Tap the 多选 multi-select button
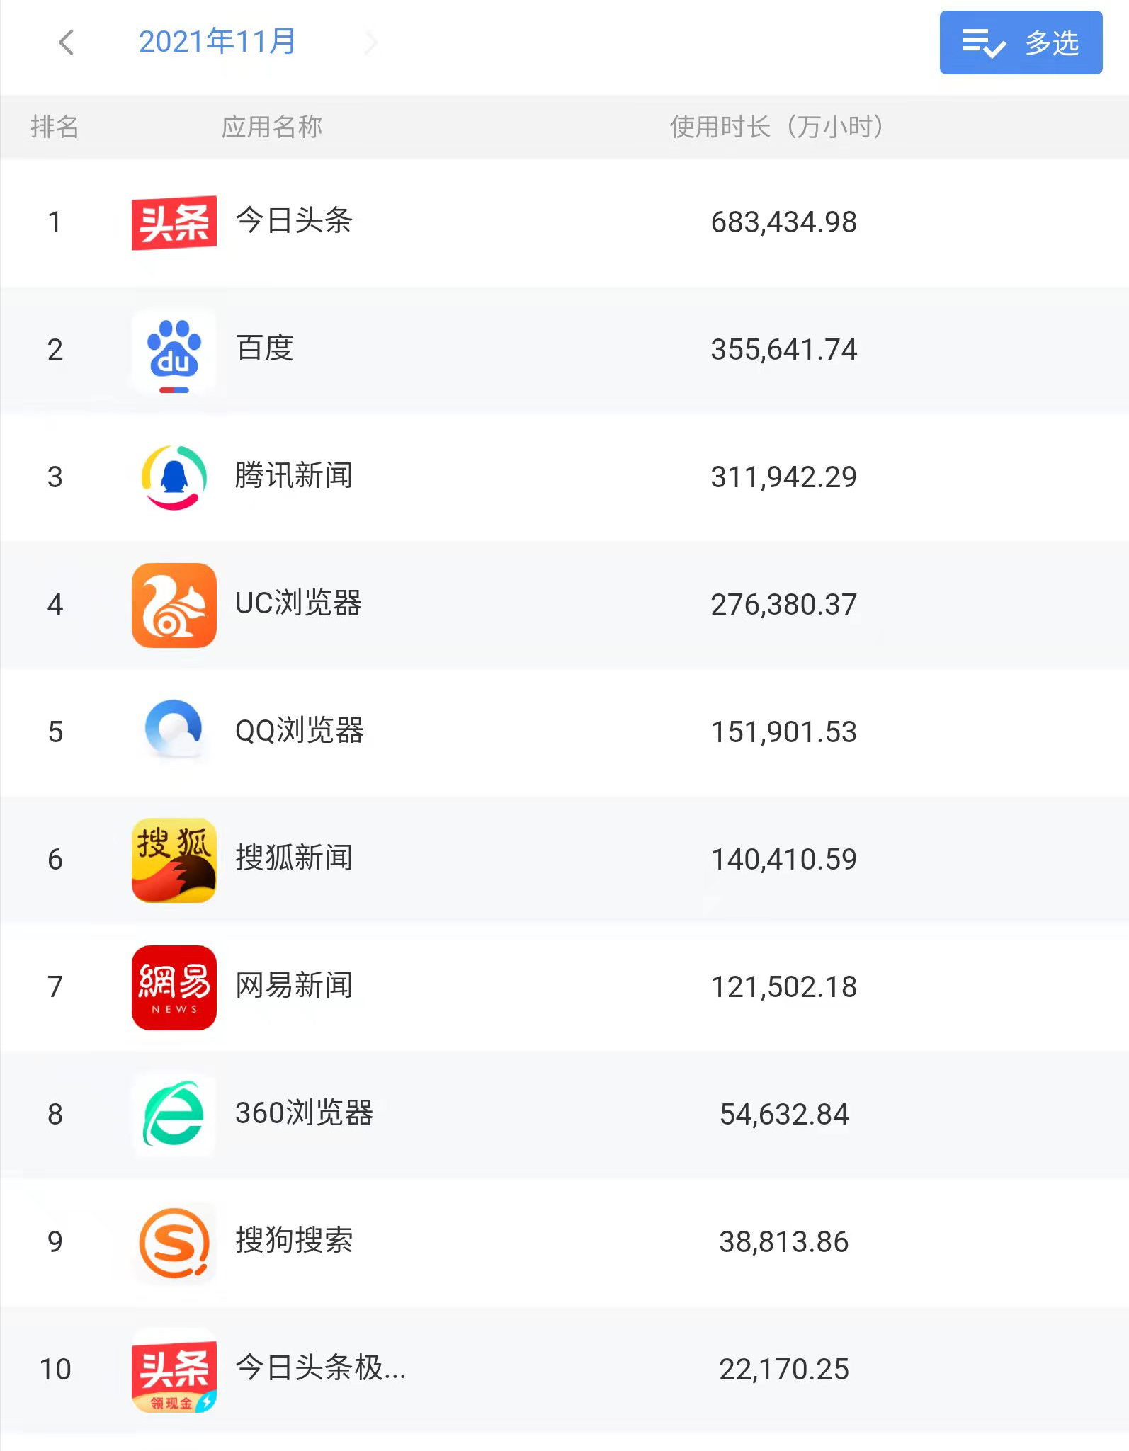The width and height of the screenshot is (1129, 1451). click(1021, 42)
